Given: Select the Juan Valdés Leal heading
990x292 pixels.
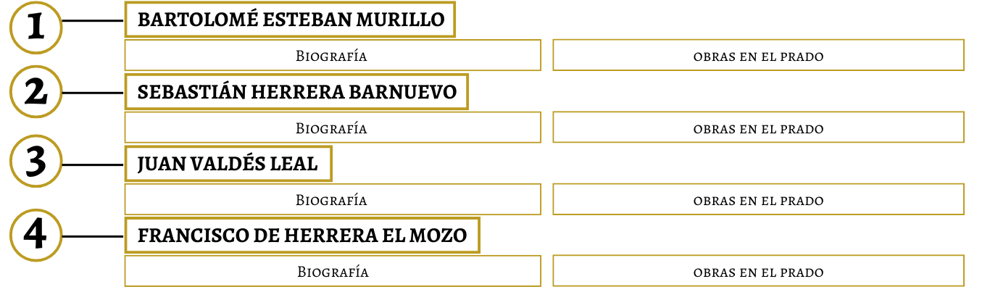Looking at the screenshot, I should coord(228,164).
